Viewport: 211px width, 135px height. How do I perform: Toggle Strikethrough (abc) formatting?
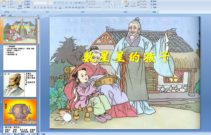click(x=45, y=8)
